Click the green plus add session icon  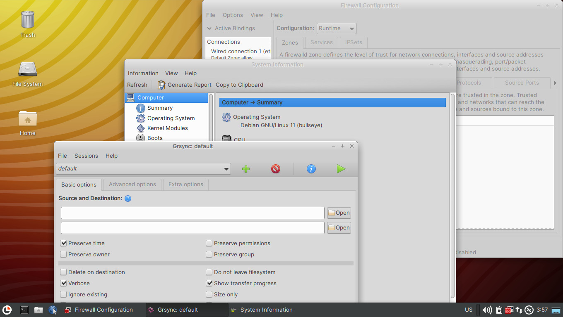click(246, 169)
